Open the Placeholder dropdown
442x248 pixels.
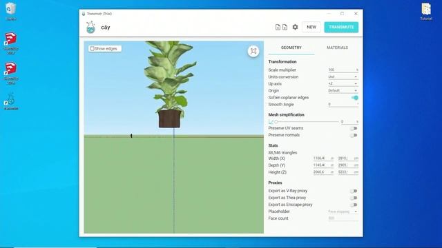(343, 211)
